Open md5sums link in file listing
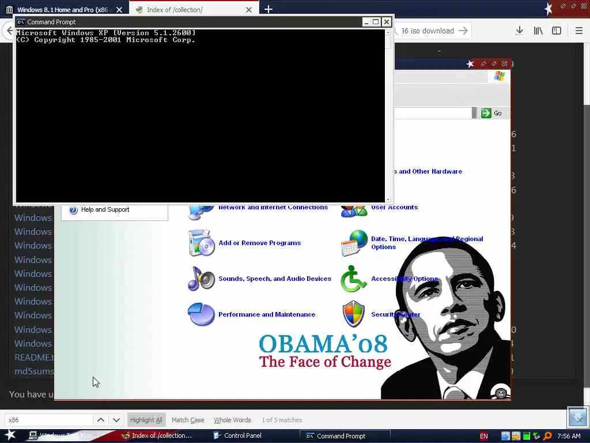Image resolution: width=590 pixels, height=443 pixels. pyautogui.click(x=34, y=371)
